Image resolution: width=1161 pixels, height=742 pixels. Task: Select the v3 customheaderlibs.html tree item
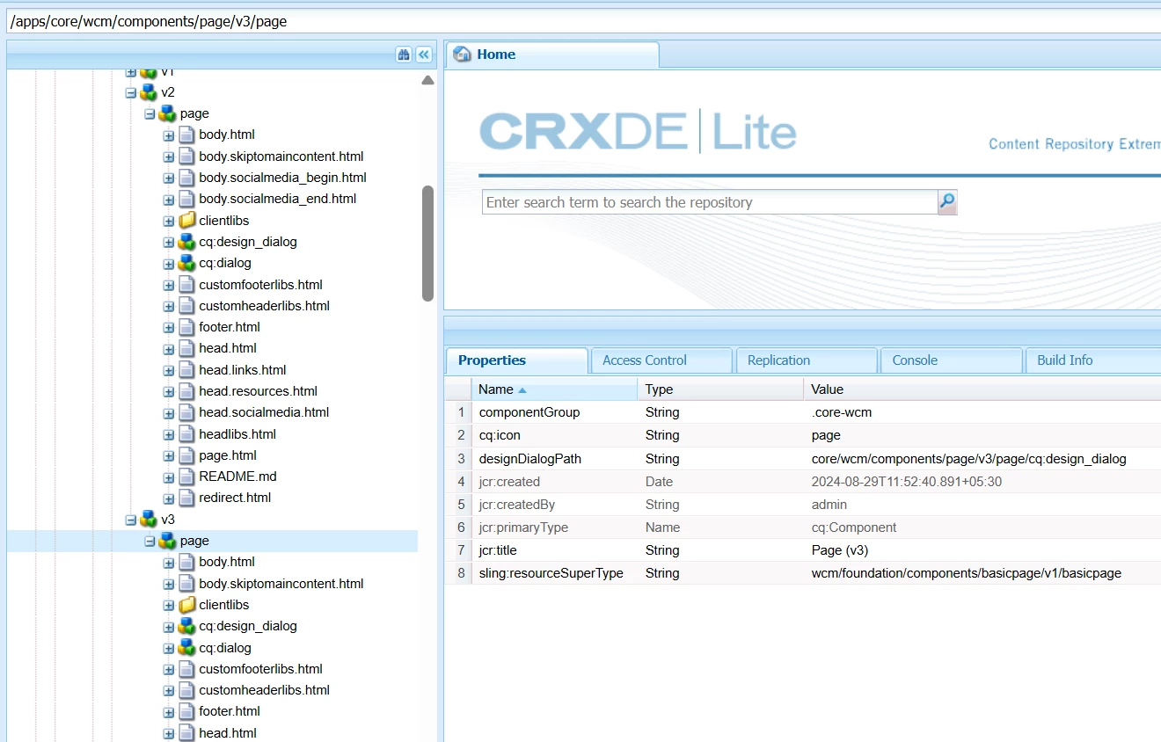pos(264,690)
